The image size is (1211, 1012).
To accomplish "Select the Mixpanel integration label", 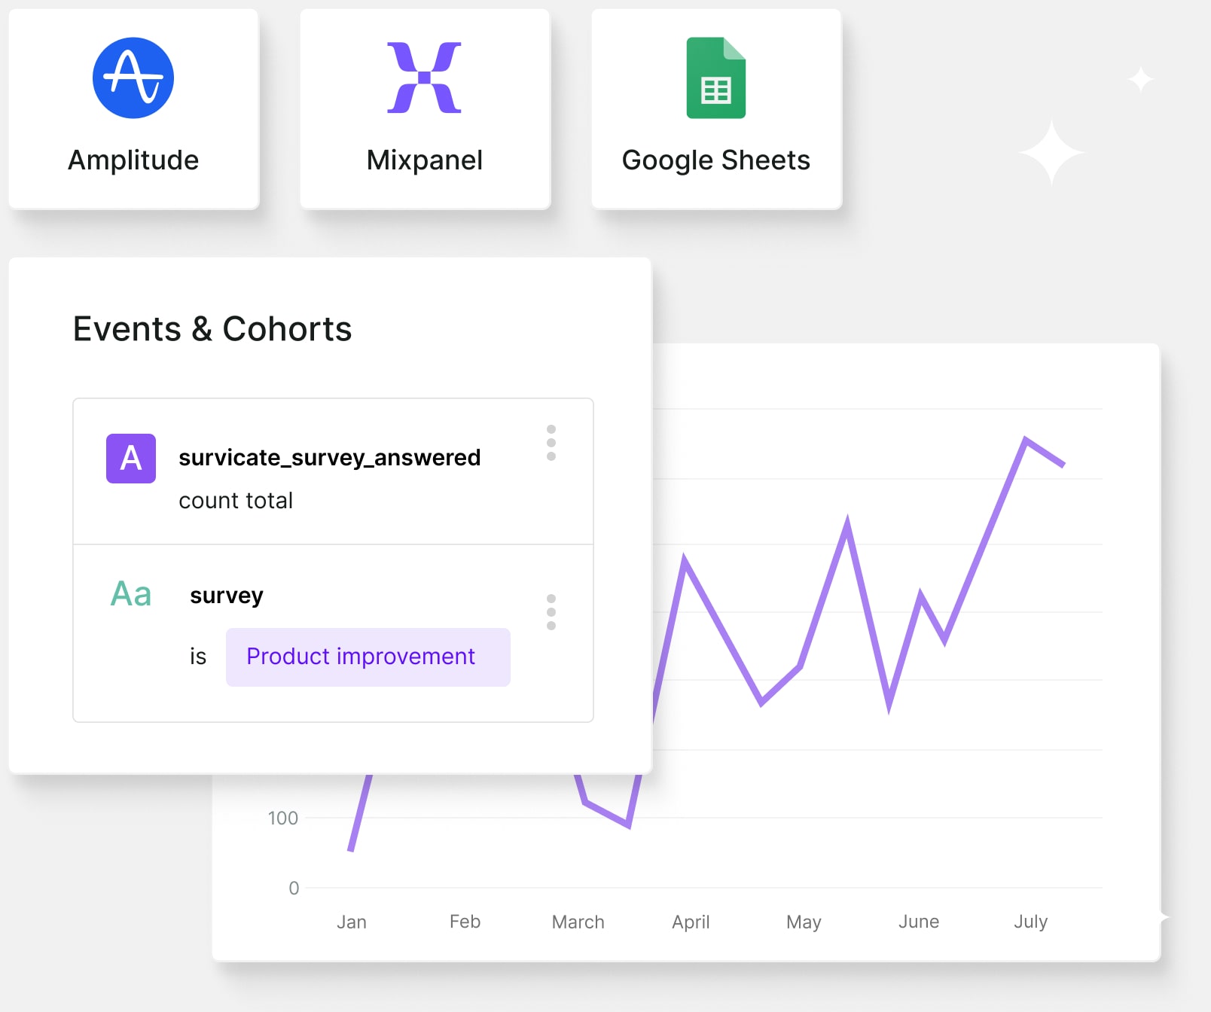I will [425, 160].
